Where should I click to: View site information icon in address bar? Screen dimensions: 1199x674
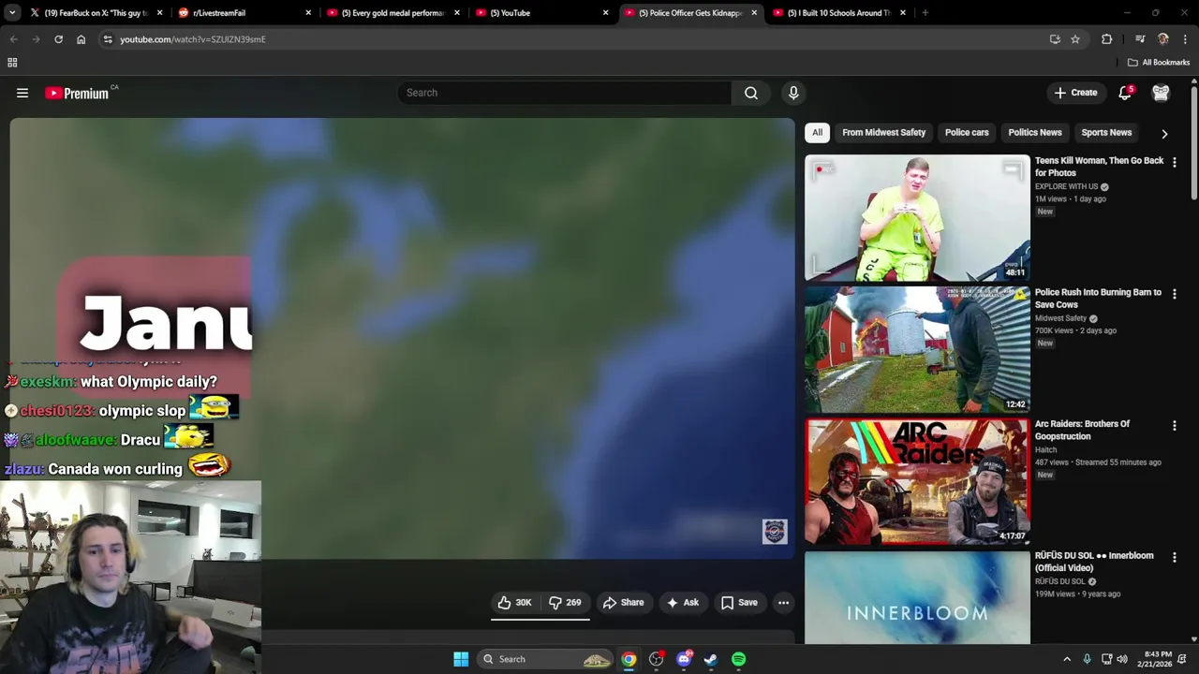108,39
